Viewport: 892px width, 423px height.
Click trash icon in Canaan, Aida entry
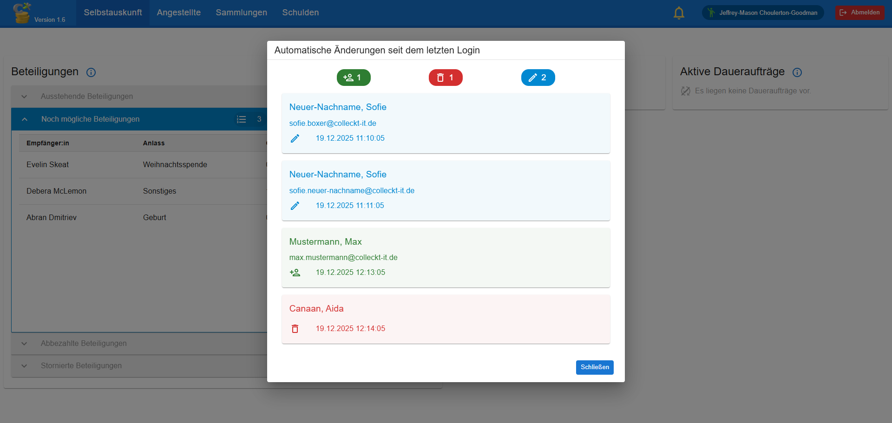point(295,329)
